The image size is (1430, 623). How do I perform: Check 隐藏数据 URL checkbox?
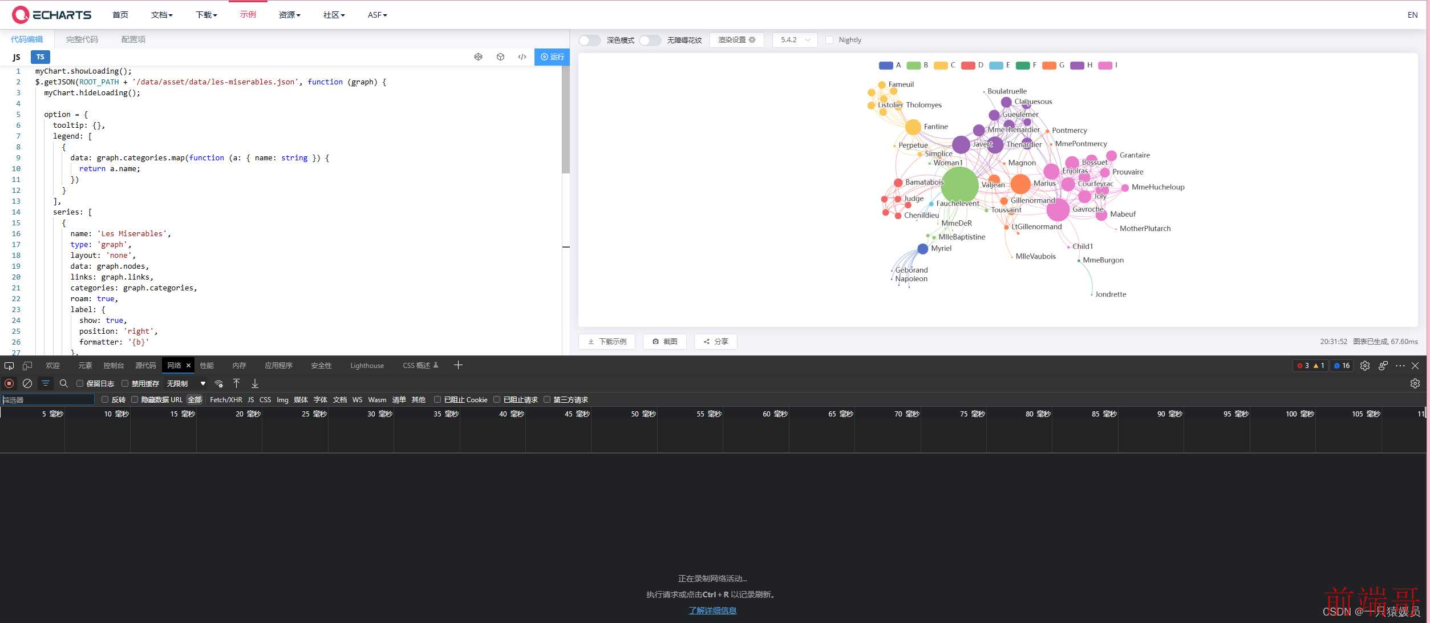pos(135,399)
